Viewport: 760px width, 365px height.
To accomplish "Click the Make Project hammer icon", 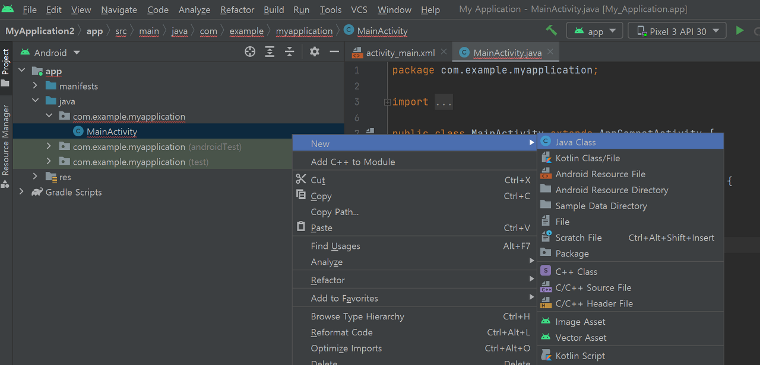I will coord(551,31).
